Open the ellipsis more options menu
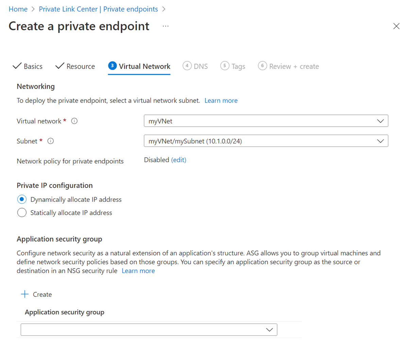 [166, 26]
